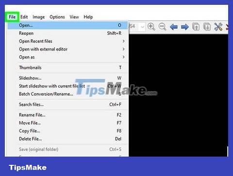Expand the Open Recent files submenu
Image resolution: width=233 pixels, height=176 pixels.
(67, 41)
